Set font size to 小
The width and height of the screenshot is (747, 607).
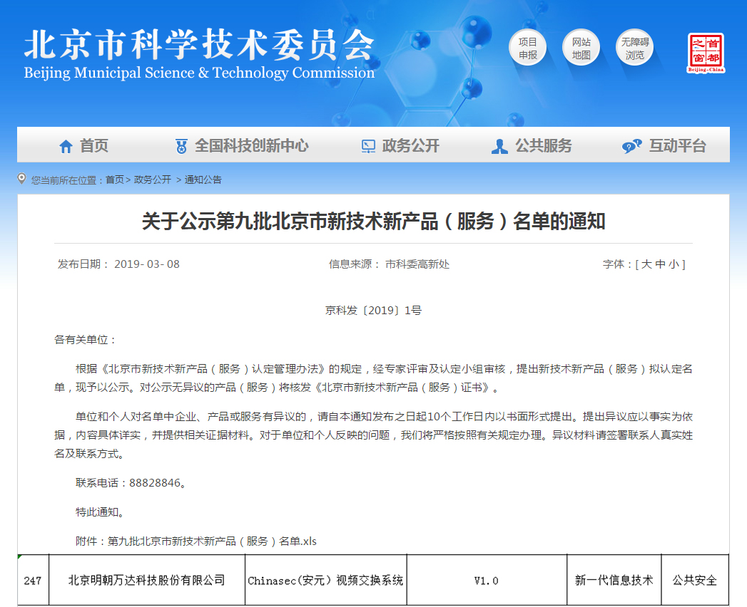[x=674, y=264]
